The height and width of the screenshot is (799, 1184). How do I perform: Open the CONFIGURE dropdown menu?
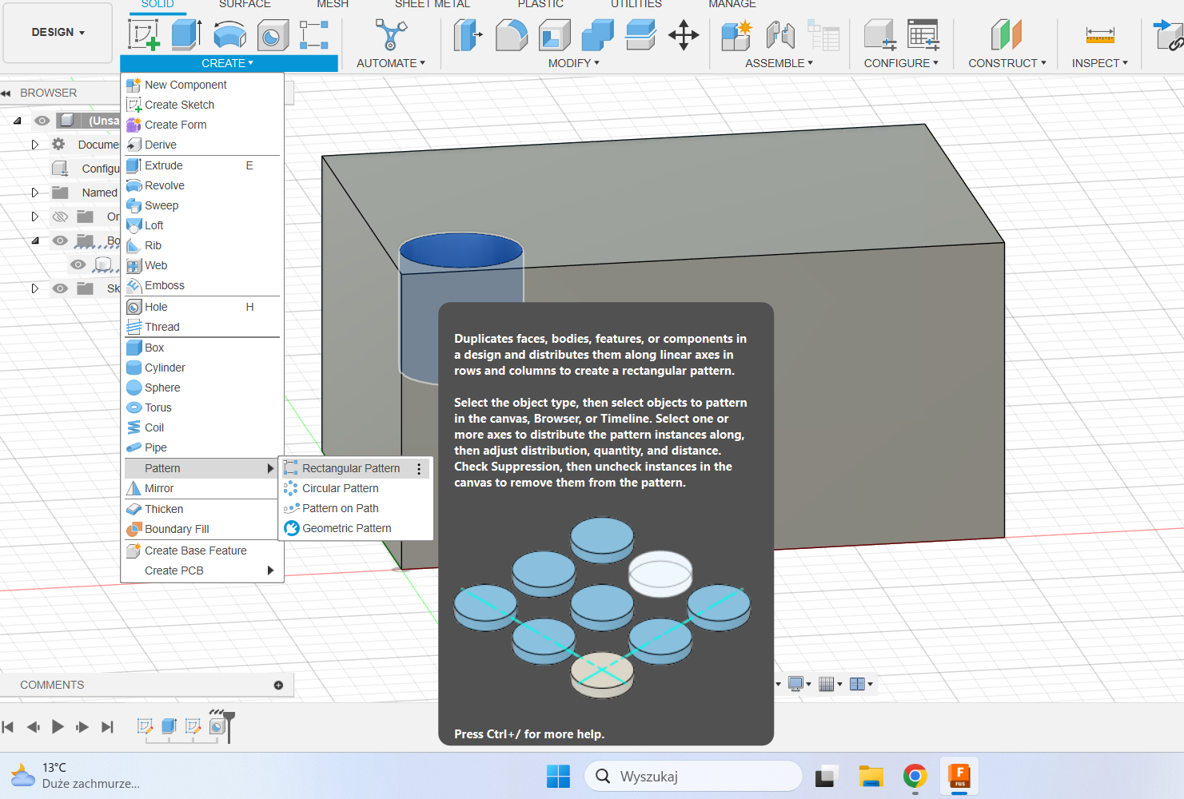[901, 63]
